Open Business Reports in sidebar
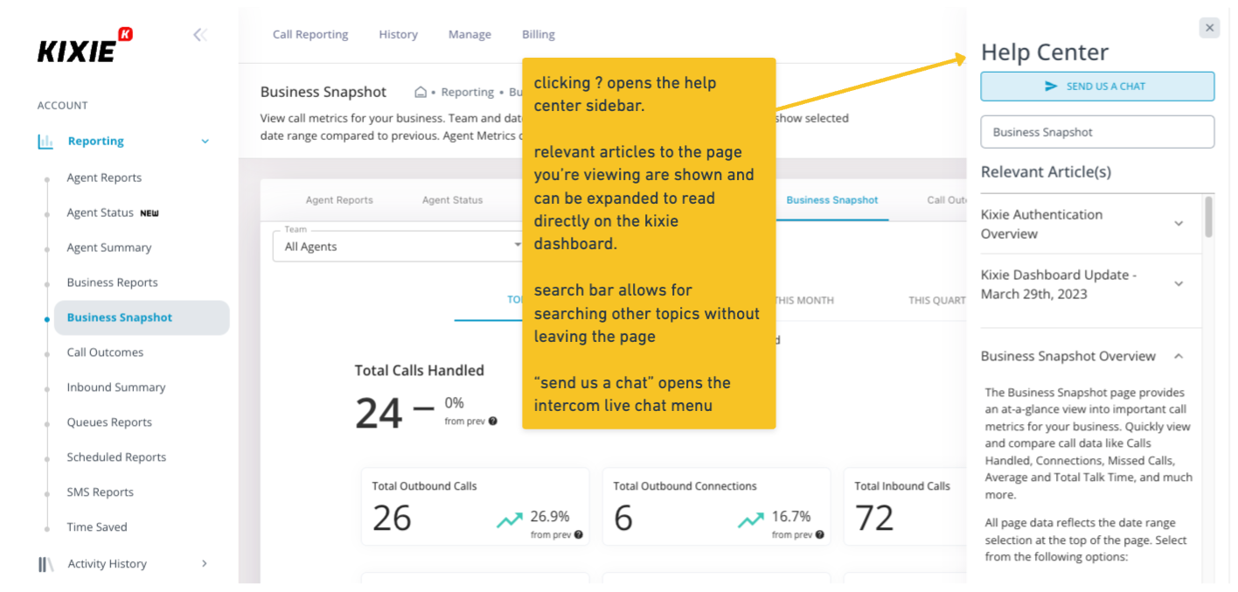 coord(112,282)
